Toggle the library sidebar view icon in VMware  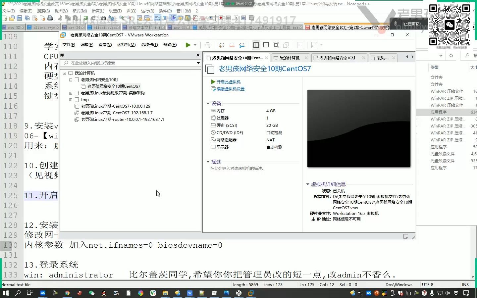[256, 45]
